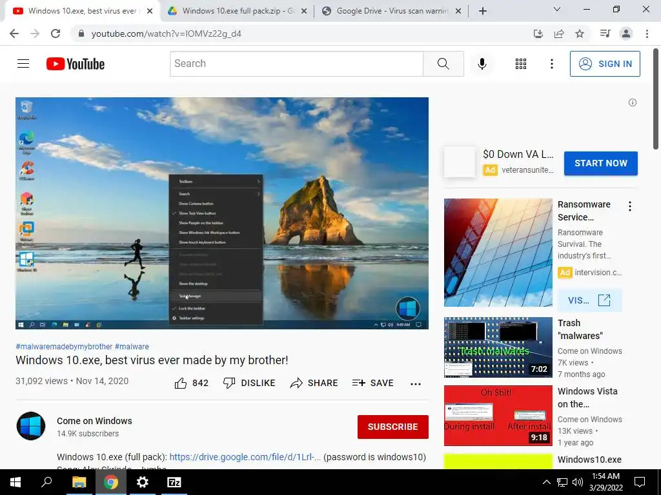Go to the YouTube home logo
Image resolution: width=661 pixels, height=495 pixels.
(x=76, y=64)
